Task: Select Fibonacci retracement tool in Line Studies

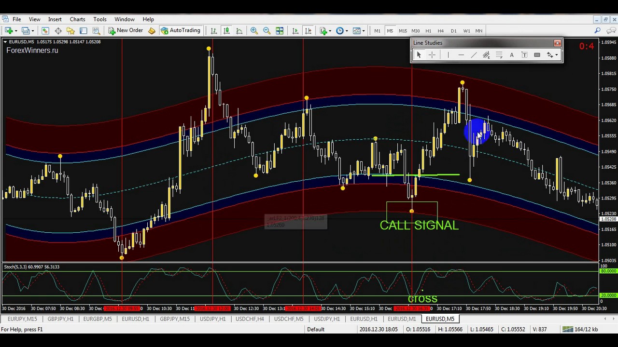Action: [499, 55]
